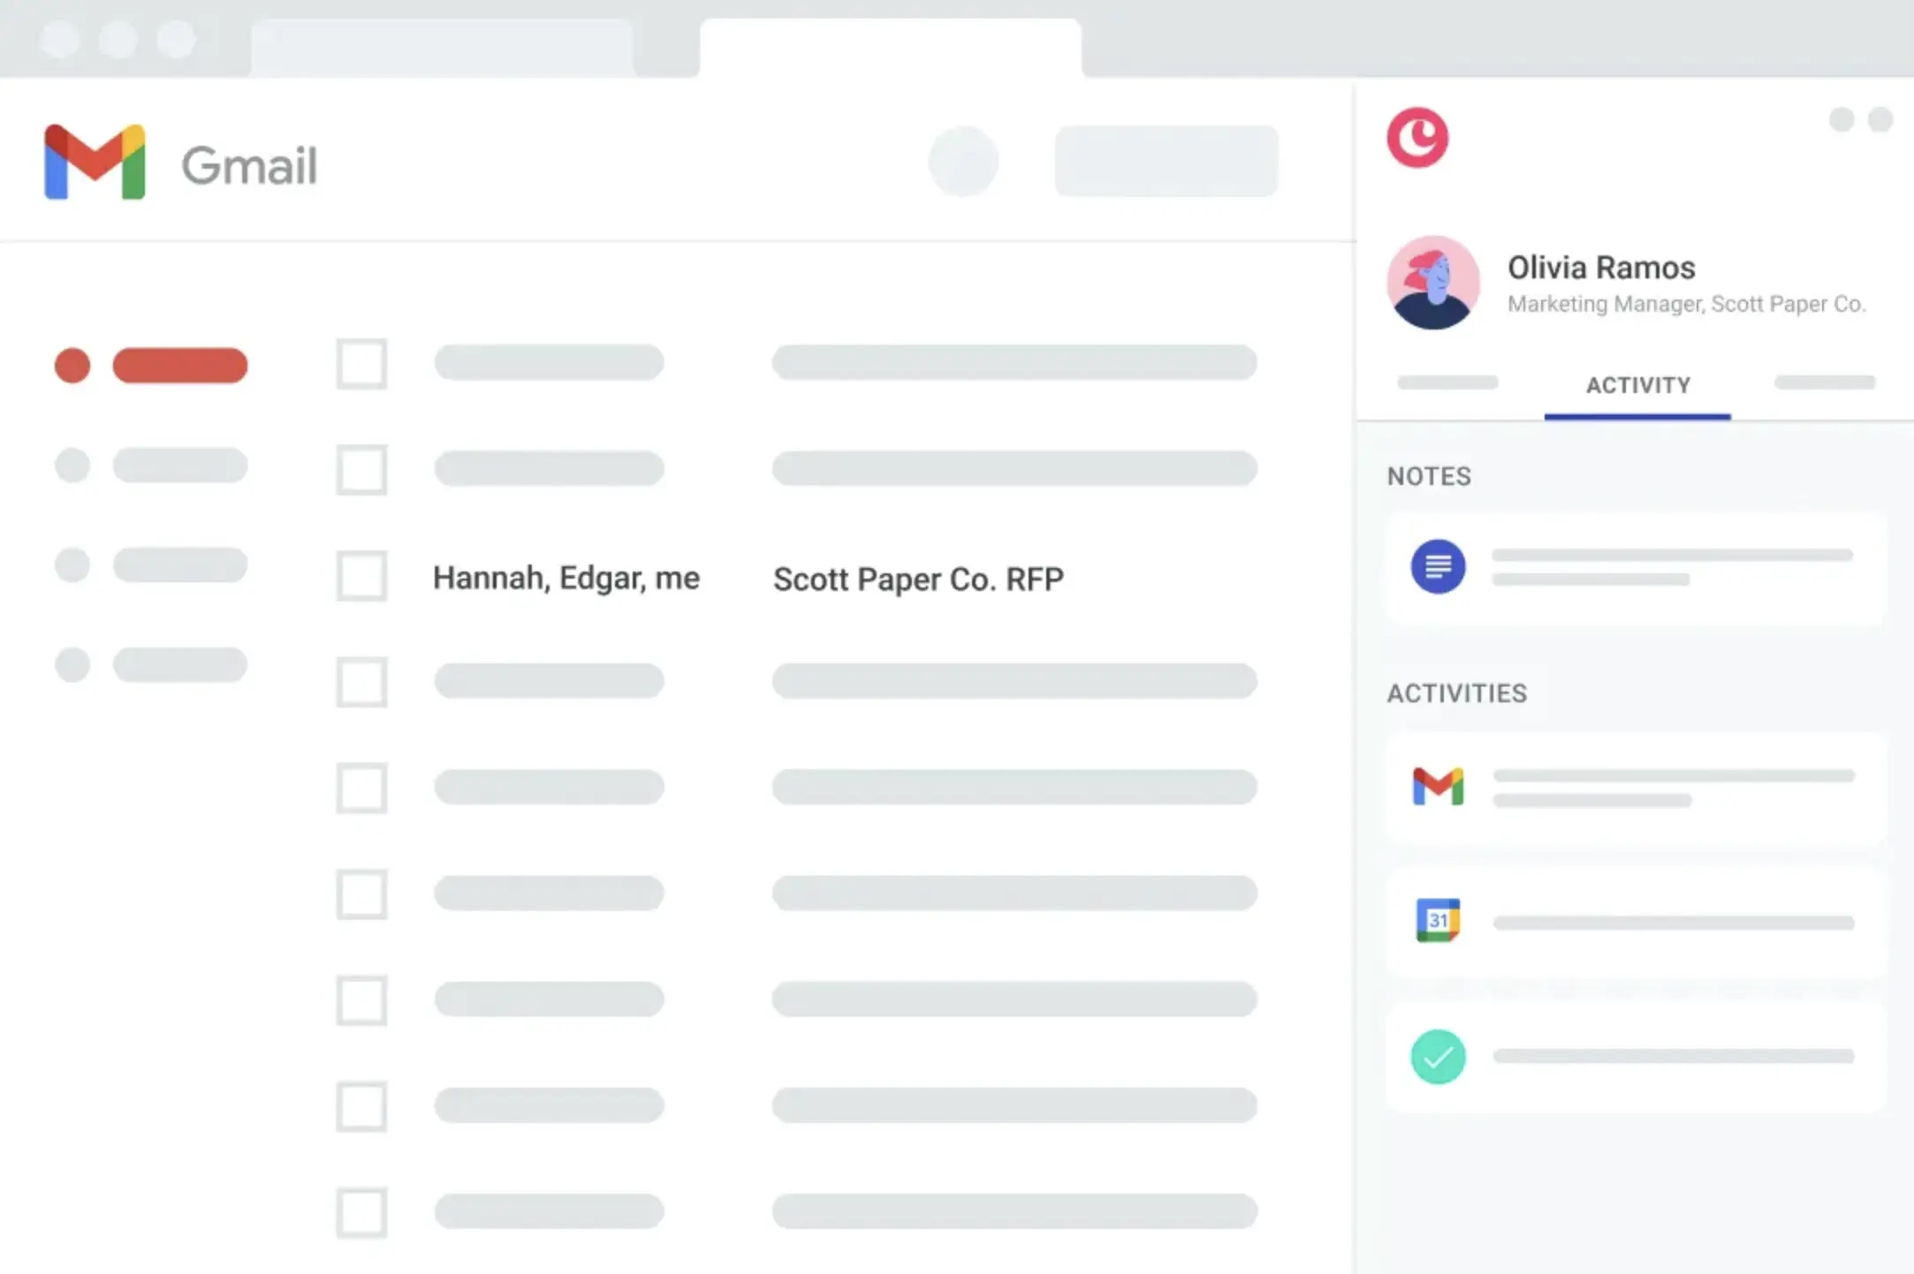Click the Gmail header search placeholder bar

pos(1166,162)
